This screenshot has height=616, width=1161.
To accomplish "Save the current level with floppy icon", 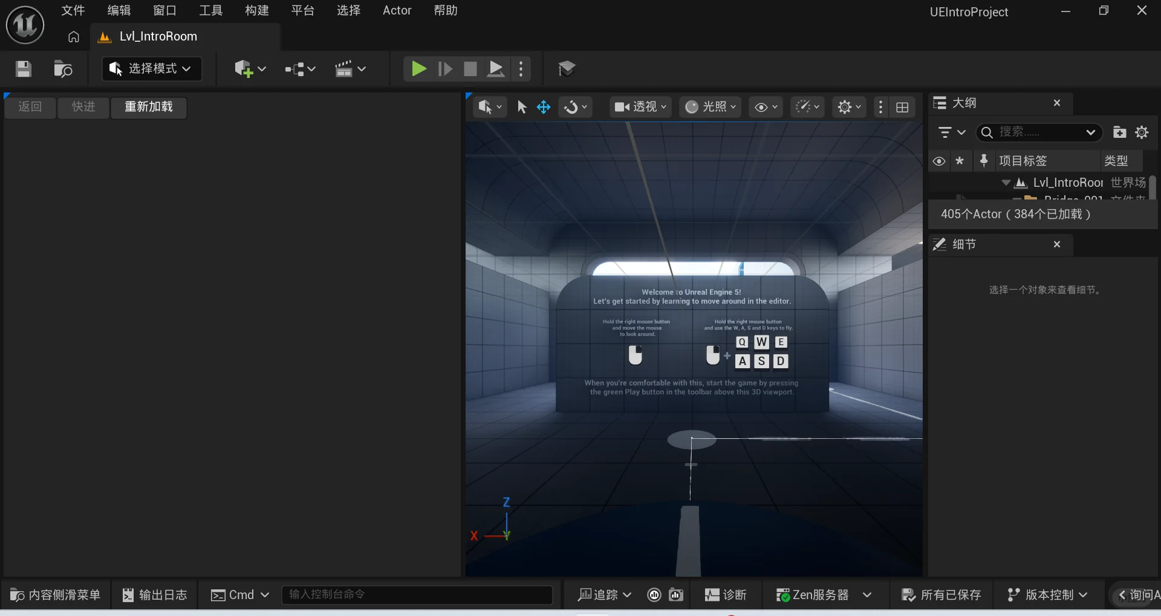I will 24,69.
